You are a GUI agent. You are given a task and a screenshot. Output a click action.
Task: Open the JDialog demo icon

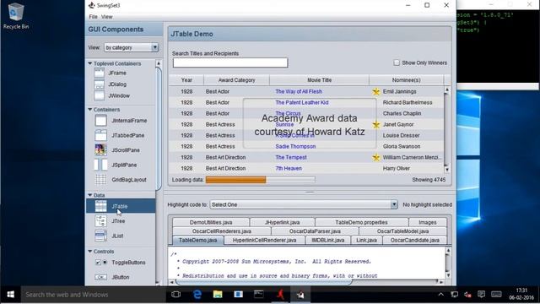[x=100, y=84]
